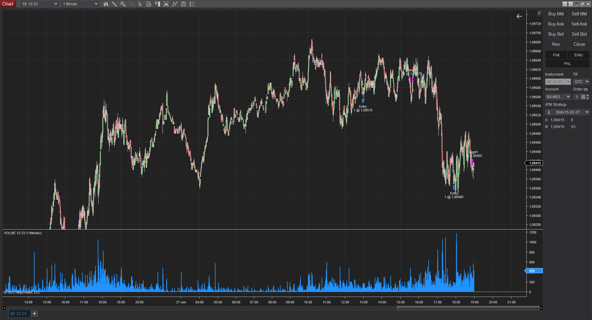This screenshot has width=592, height=320.
Task: Open the ATM Strategy 2lots15-22-37 dropdown
Action: (567, 112)
